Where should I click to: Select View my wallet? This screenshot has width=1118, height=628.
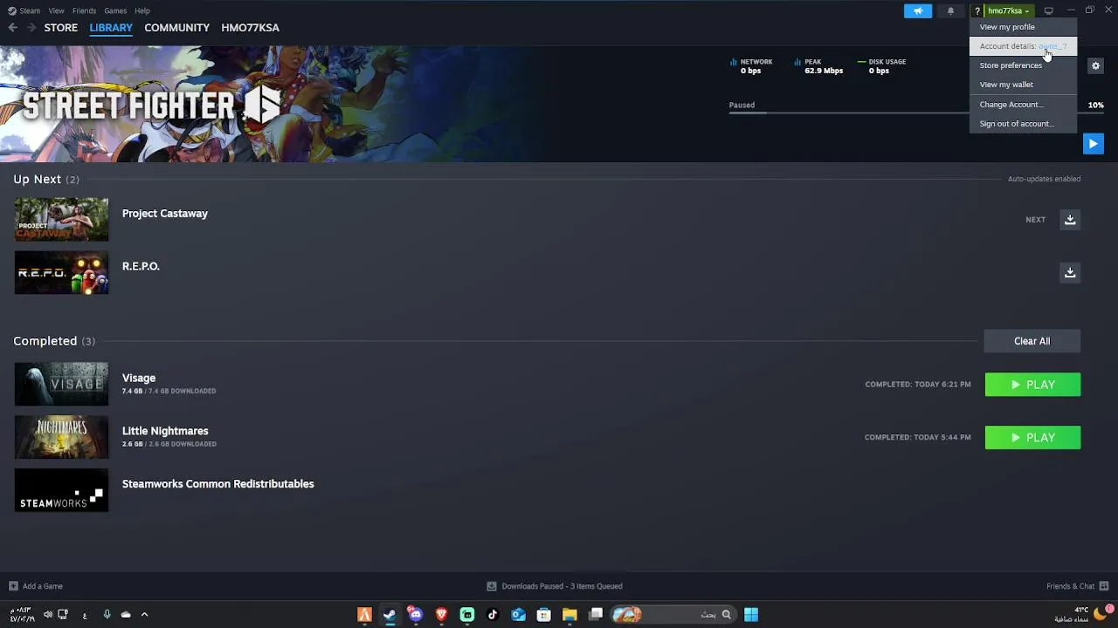pyautogui.click(x=1023, y=85)
